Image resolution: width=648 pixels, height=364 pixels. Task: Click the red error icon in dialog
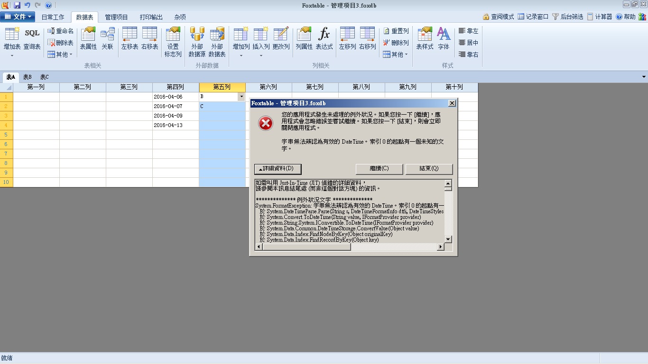(x=266, y=124)
